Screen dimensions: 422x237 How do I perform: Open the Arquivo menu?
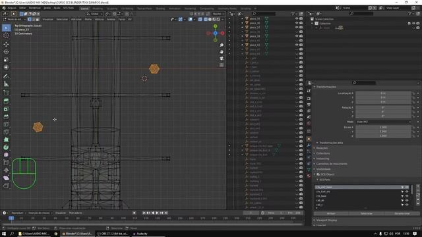[12, 8]
